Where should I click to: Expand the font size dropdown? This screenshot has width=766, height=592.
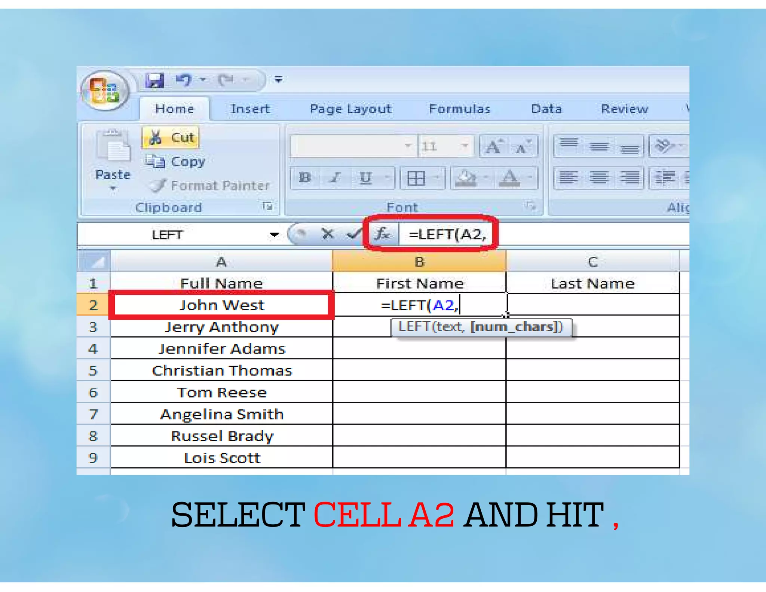[x=465, y=146]
